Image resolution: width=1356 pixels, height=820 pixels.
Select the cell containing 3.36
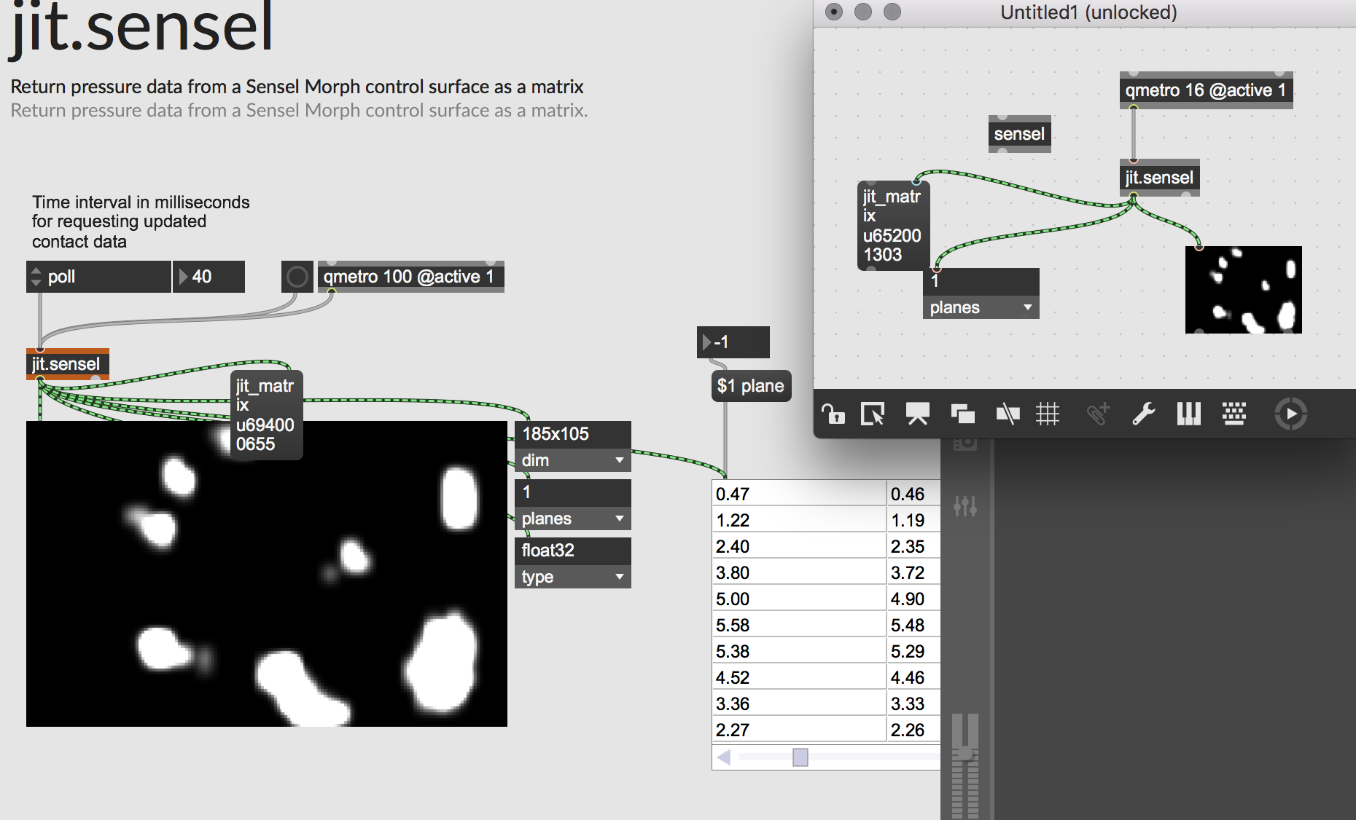(799, 703)
